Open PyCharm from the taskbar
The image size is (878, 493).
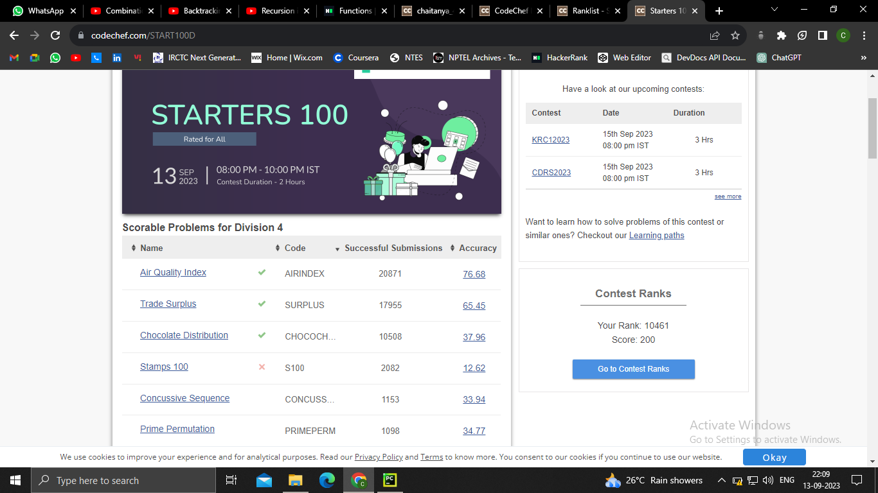[390, 480]
